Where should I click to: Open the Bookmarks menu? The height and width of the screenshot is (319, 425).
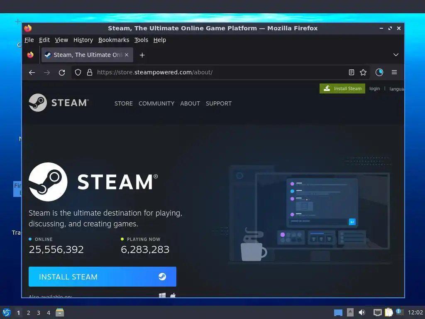point(114,40)
